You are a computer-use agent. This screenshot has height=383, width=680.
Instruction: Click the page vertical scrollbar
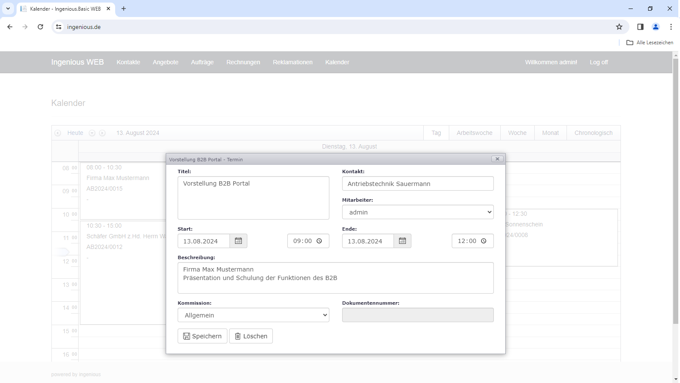pos(676,191)
